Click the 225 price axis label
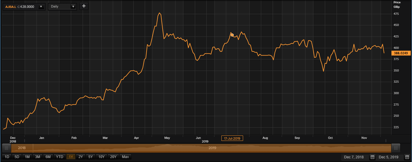The height and width of the screenshot is (162, 412). point(396,127)
